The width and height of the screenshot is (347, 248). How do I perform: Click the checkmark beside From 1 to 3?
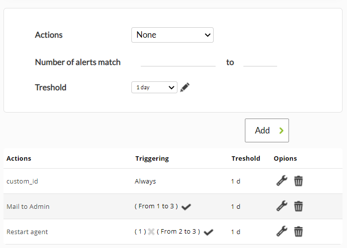[186, 207]
